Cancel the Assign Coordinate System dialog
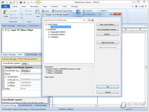Image resolution: width=149 pixels, height=112 pixels. point(108,92)
